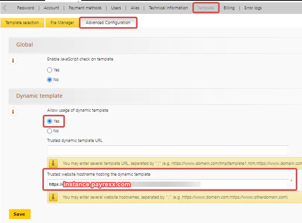Select Yes for Enable JavaScript check

[49, 70]
